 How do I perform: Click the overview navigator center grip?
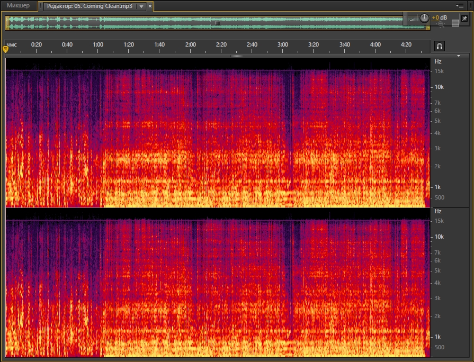point(217,23)
